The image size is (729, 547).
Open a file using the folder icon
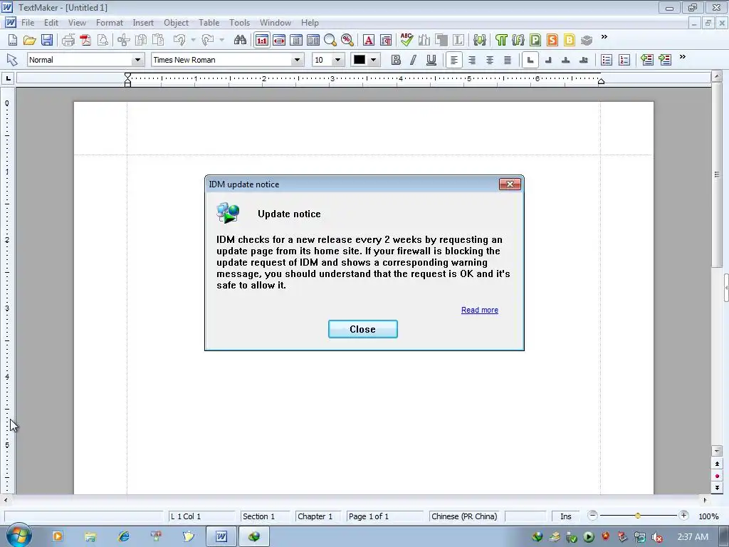click(29, 40)
